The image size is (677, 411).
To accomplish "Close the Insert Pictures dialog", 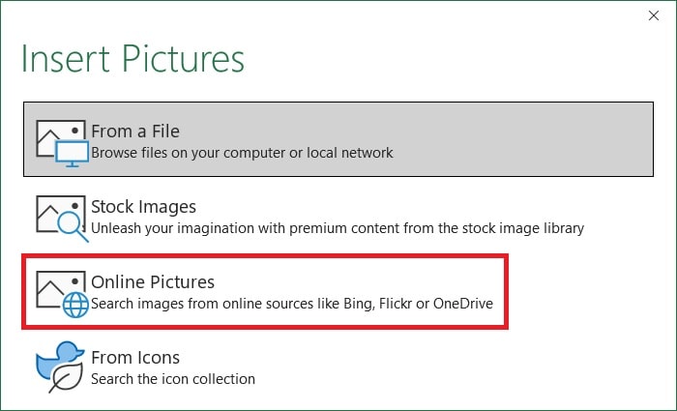I will [654, 15].
